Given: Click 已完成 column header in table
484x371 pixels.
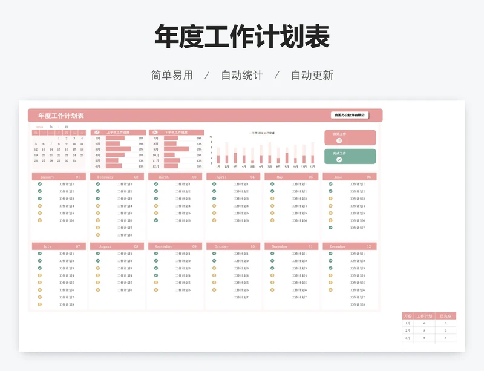Looking at the screenshot, I should (x=446, y=316).
